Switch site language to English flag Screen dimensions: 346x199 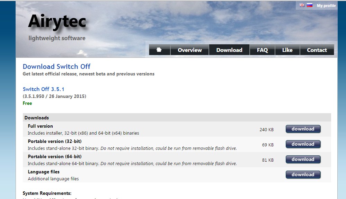302,5
